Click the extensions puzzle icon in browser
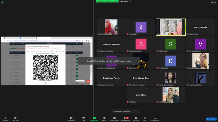218x122 pixels. tap(82, 41)
